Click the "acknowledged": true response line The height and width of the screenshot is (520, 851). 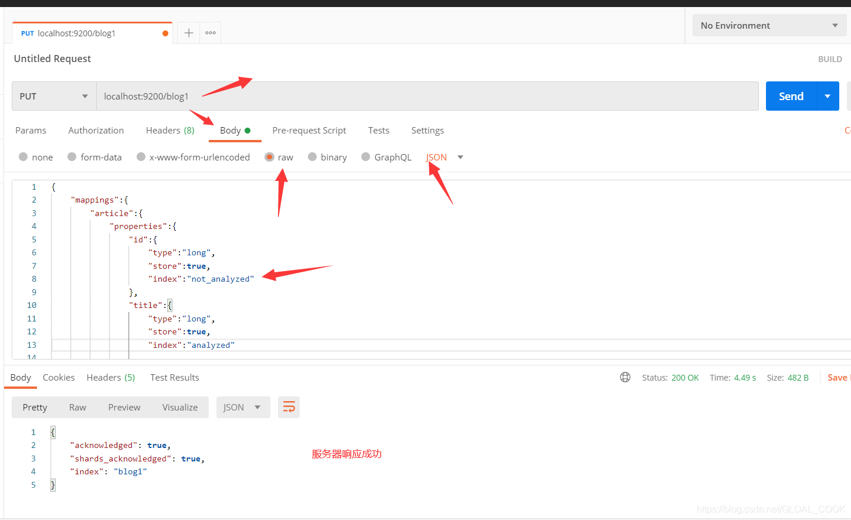tap(120, 445)
